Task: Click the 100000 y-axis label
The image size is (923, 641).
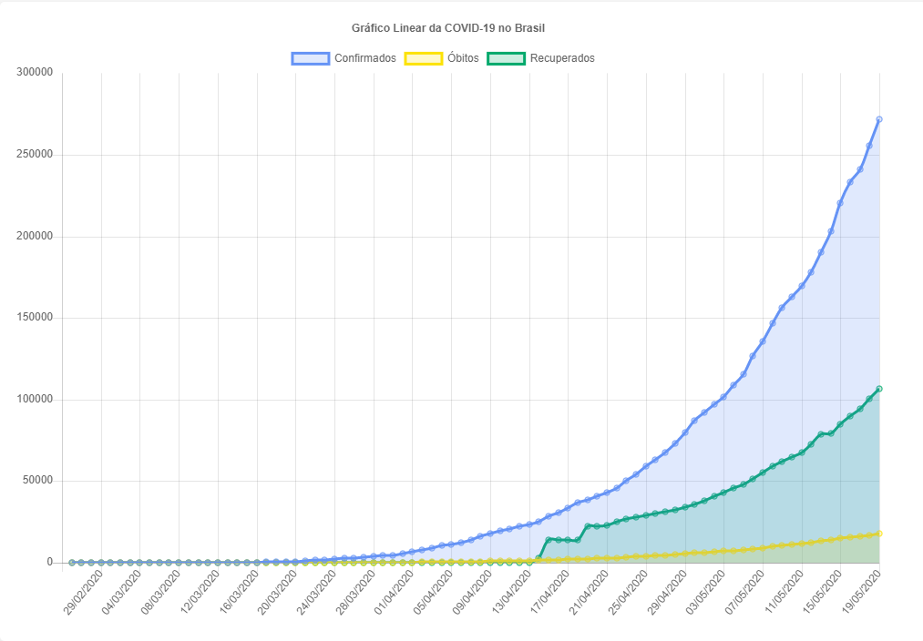Action: [35, 400]
